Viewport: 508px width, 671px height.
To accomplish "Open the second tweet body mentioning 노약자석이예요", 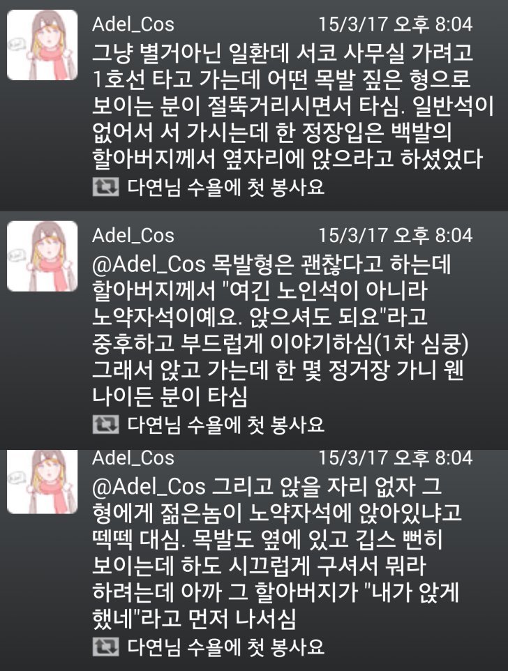I will [281, 331].
